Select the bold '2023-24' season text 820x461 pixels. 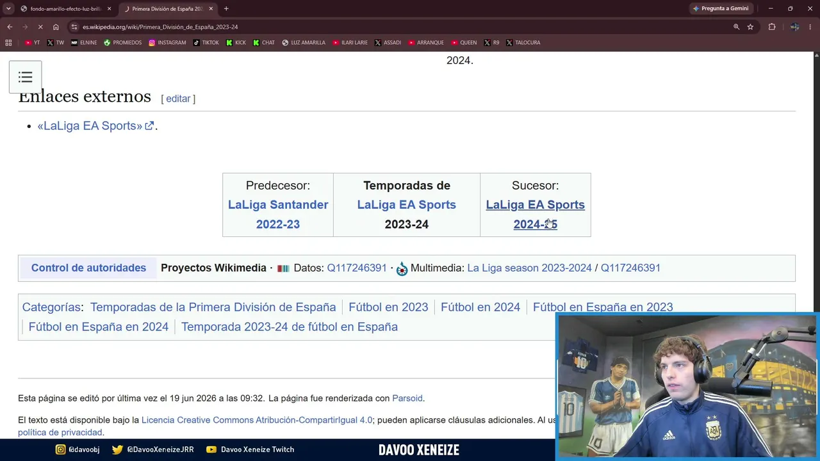tap(407, 224)
